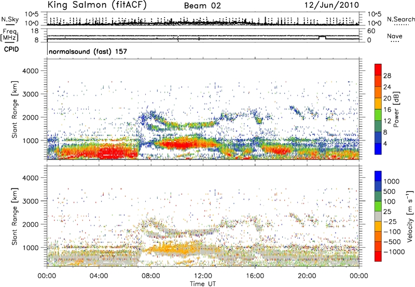Click the 'N.Sky' legend label
Viewport: 415px width, 287px height.
coord(10,19)
